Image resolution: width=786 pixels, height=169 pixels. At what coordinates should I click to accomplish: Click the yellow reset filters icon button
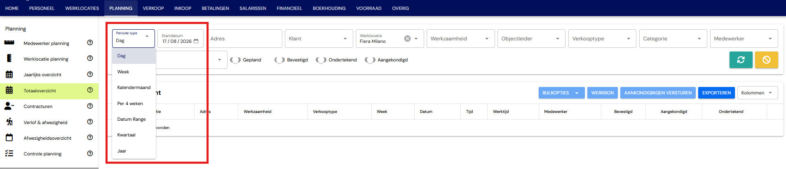[x=766, y=60]
